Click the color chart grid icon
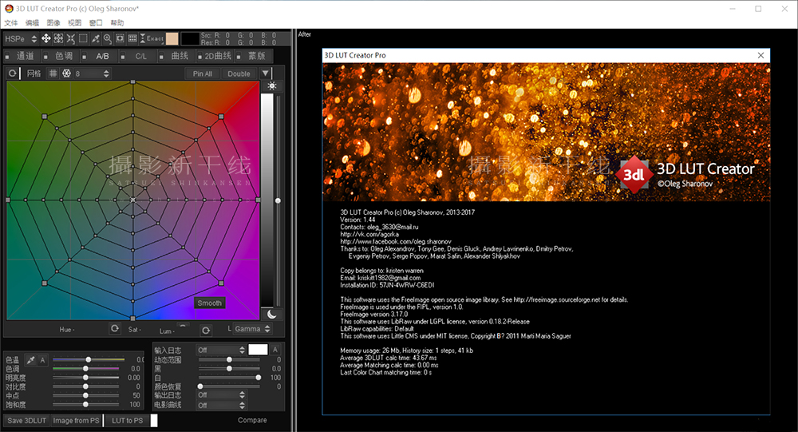The height and width of the screenshot is (432, 798). 132,38
